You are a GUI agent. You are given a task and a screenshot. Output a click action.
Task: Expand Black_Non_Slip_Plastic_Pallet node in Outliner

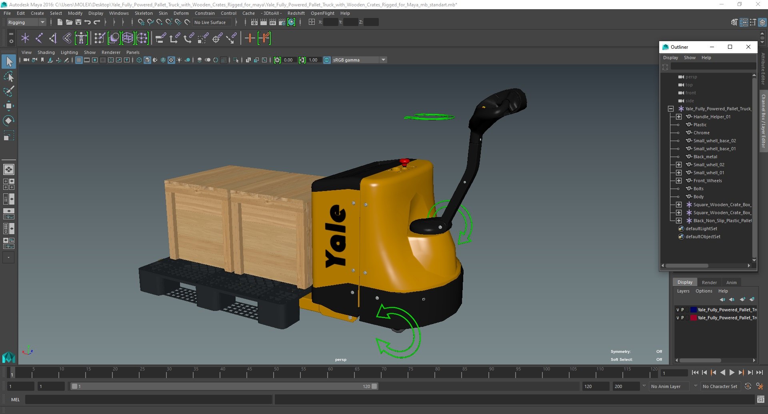tap(679, 221)
